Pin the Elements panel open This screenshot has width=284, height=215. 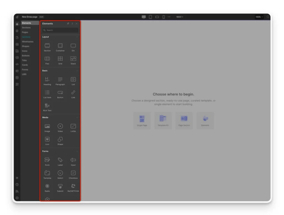pos(68,24)
